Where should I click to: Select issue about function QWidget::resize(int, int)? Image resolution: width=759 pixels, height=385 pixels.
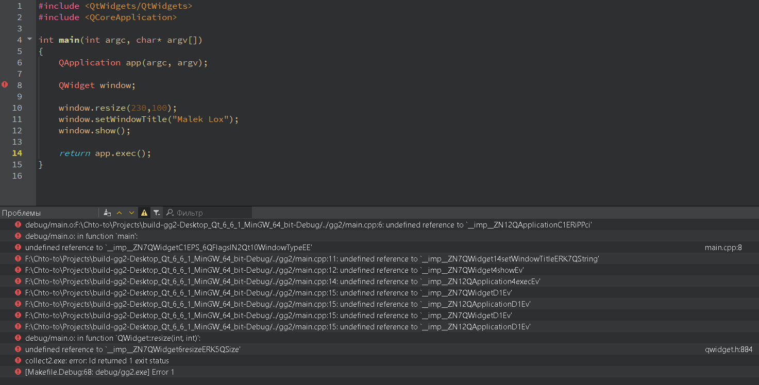pyautogui.click(x=379, y=338)
